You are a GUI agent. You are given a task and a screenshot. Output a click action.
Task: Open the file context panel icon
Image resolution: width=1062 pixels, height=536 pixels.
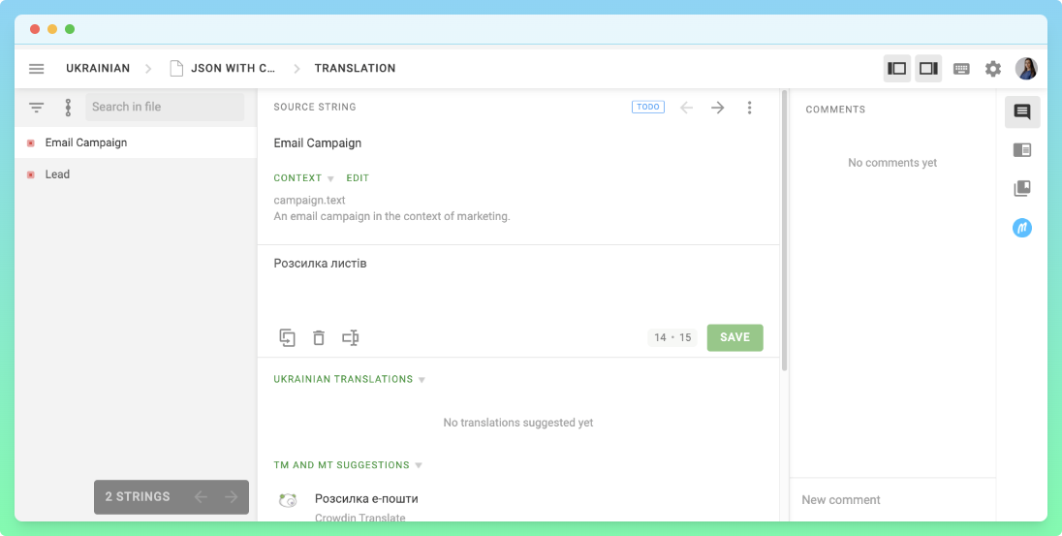pos(1022,150)
